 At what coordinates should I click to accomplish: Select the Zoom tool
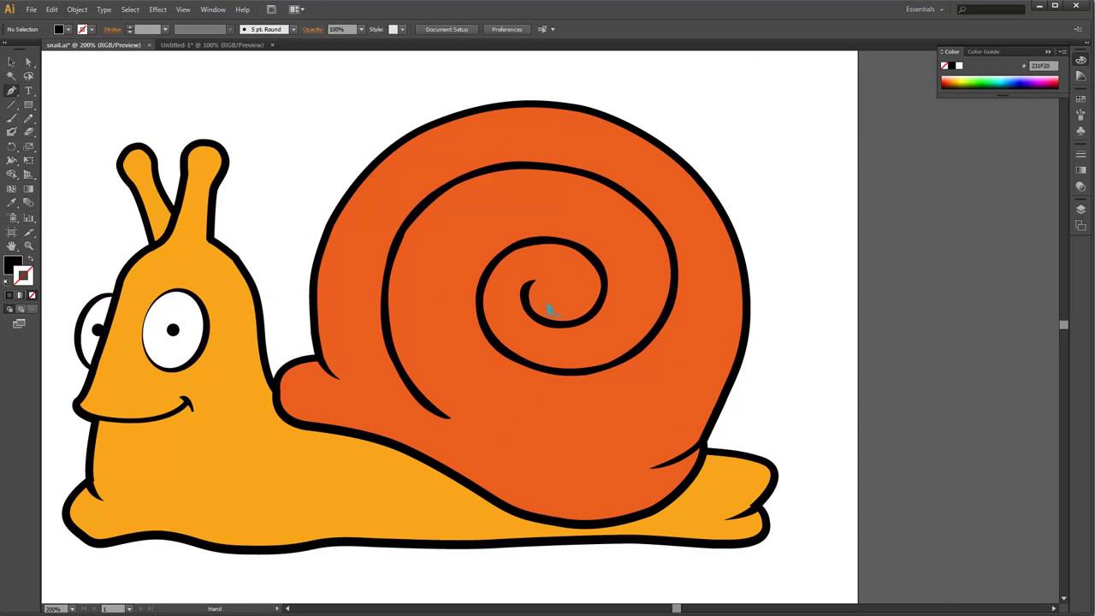(x=28, y=246)
